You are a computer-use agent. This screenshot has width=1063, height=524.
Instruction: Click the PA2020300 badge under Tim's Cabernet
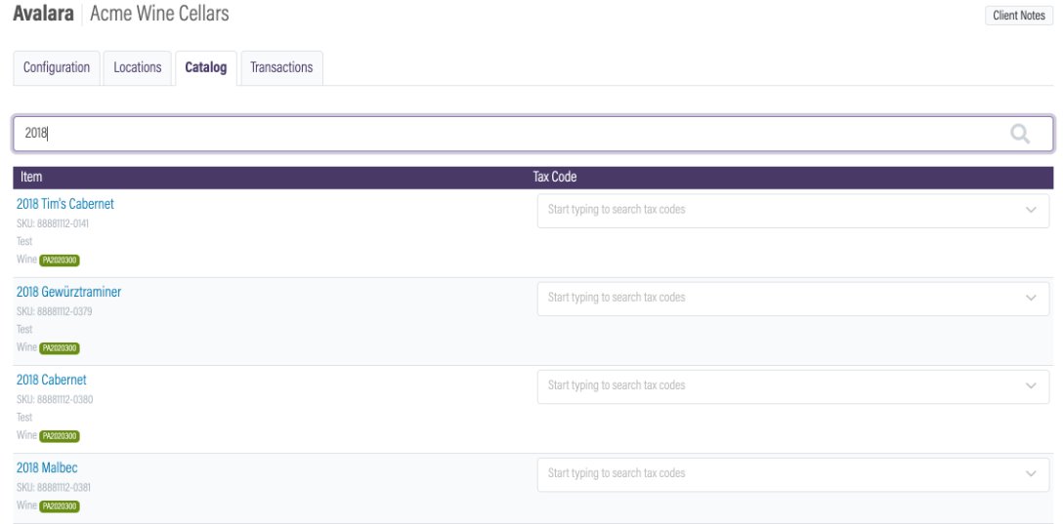coord(60,261)
